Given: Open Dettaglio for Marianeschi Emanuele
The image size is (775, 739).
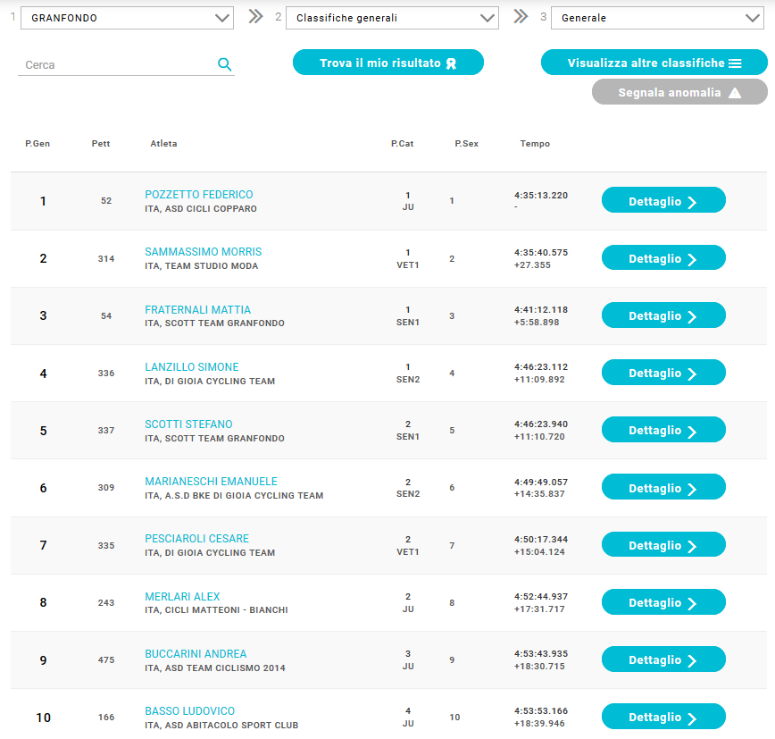Looking at the screenshot, I should point(663,487).
